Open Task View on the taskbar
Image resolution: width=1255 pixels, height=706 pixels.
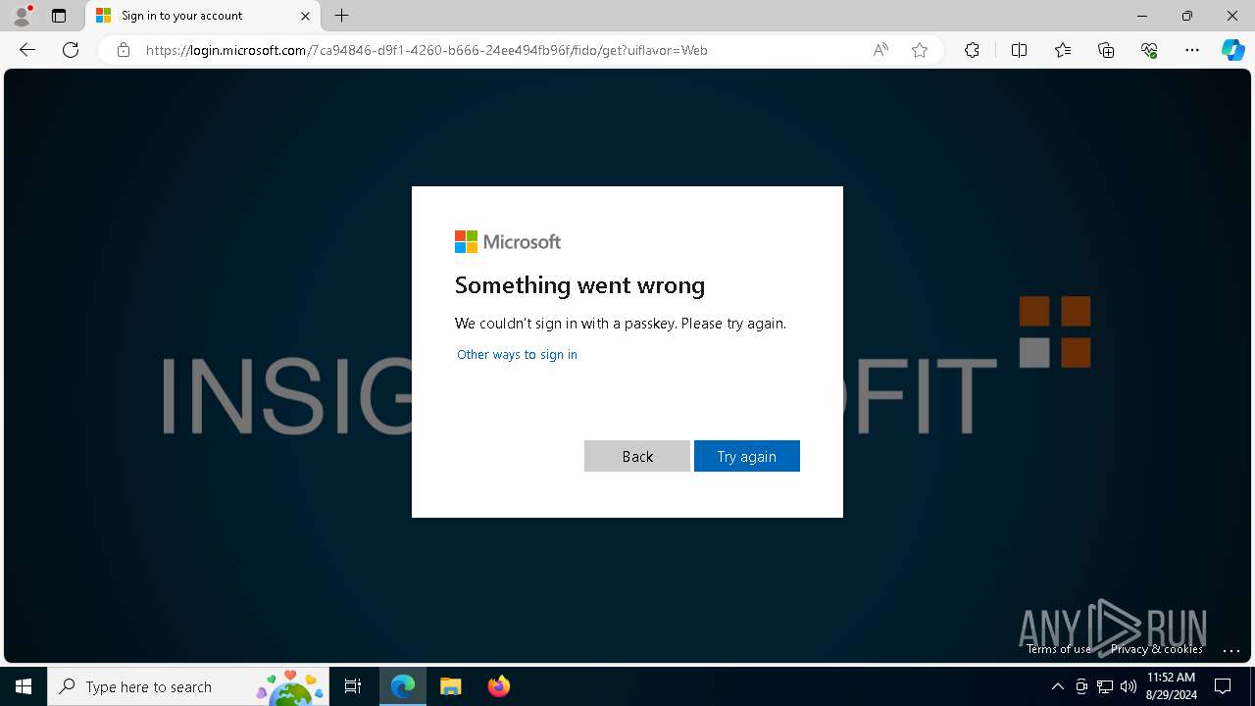353,686
